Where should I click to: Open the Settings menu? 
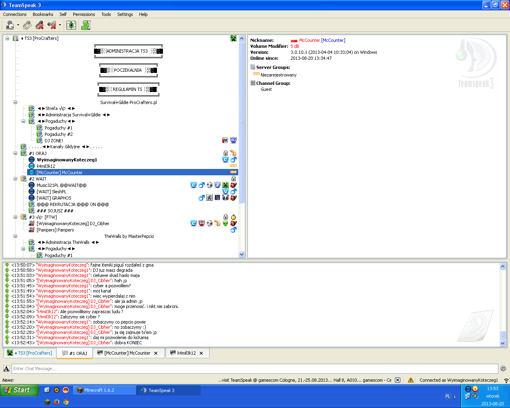pyautogui.click(x=125, y=14)
